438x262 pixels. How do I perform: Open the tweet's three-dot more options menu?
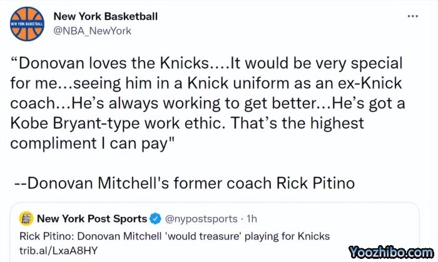[412, 16]
